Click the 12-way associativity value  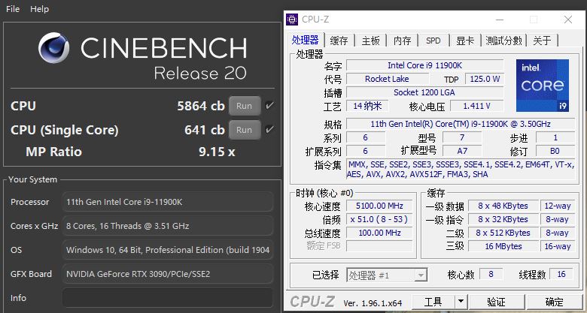pyautogui.click(x=558, y=206)
